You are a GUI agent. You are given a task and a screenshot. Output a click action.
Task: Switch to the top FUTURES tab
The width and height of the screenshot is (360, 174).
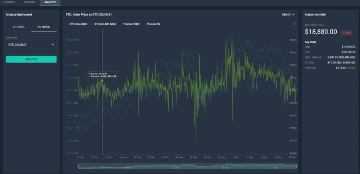click(9, 2)
